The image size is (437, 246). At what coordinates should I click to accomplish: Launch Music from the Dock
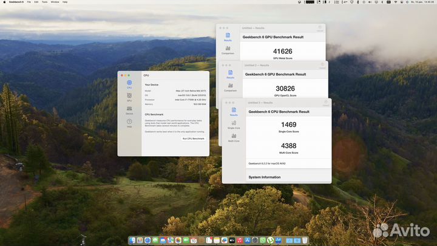pos(240,240)
